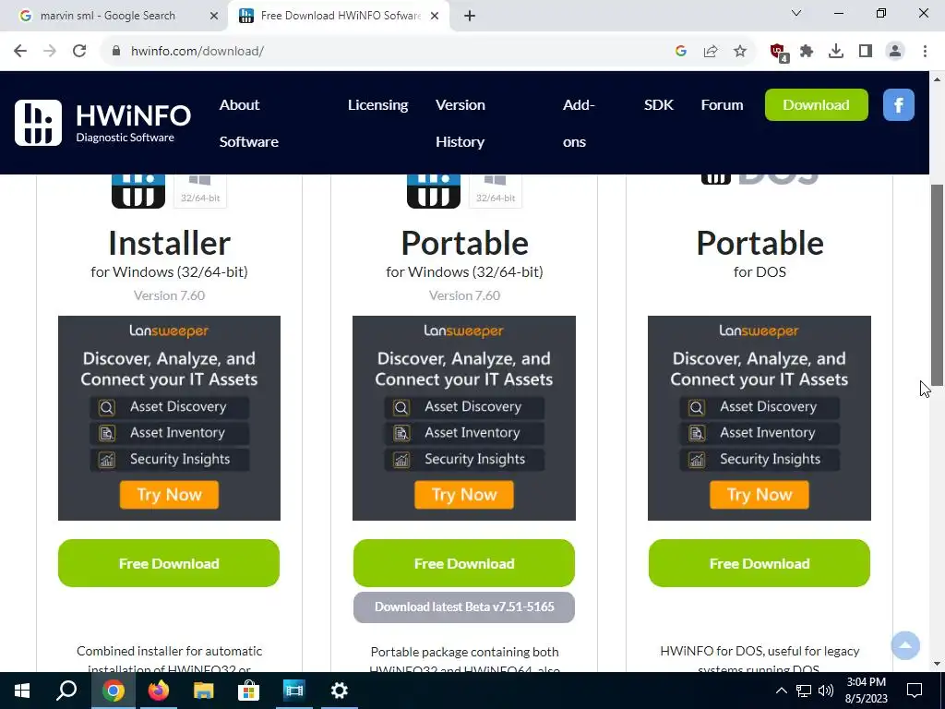Click Try Now in Portable Windows column ad
The height and width of the screenshot is (709, 945).
coord(464,495)
